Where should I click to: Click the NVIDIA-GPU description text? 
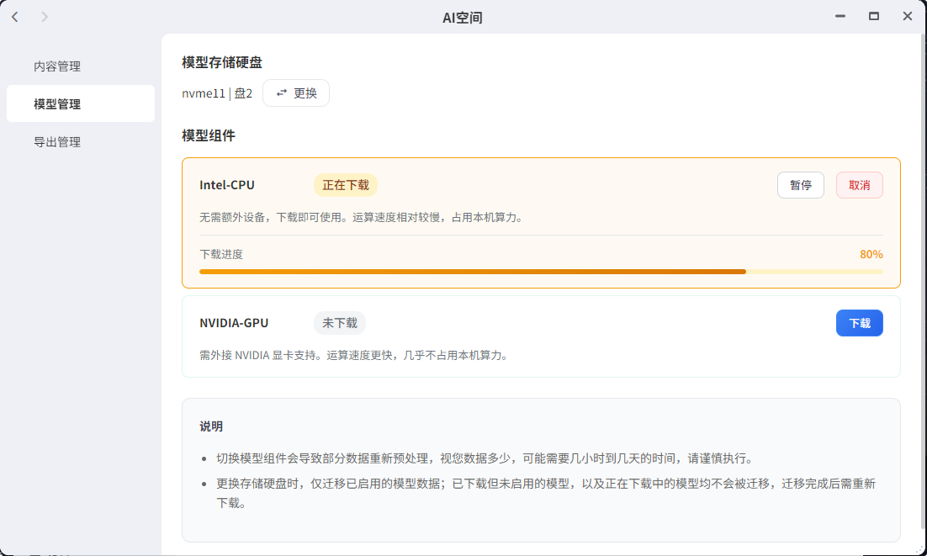354,356
